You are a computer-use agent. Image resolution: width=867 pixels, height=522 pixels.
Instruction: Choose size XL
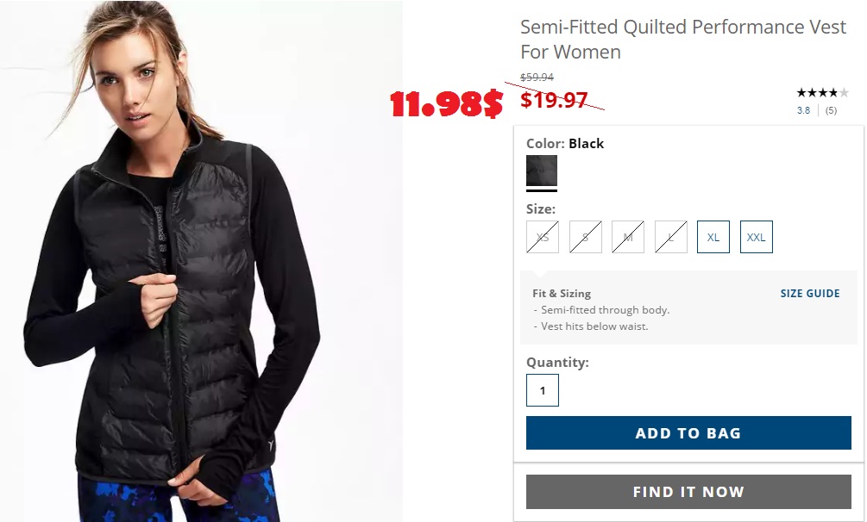click(713, 237)
